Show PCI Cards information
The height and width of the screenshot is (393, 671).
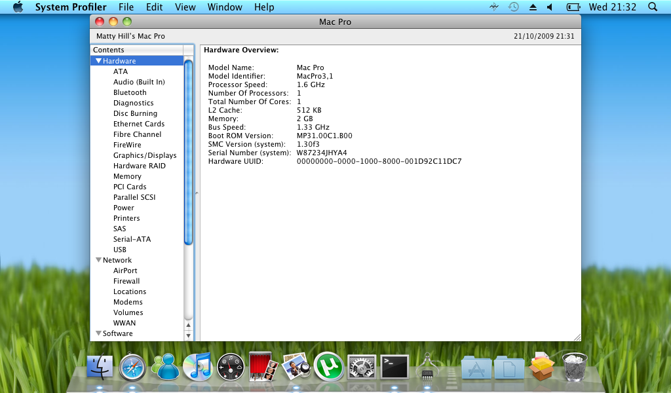(x=130, y=187)
